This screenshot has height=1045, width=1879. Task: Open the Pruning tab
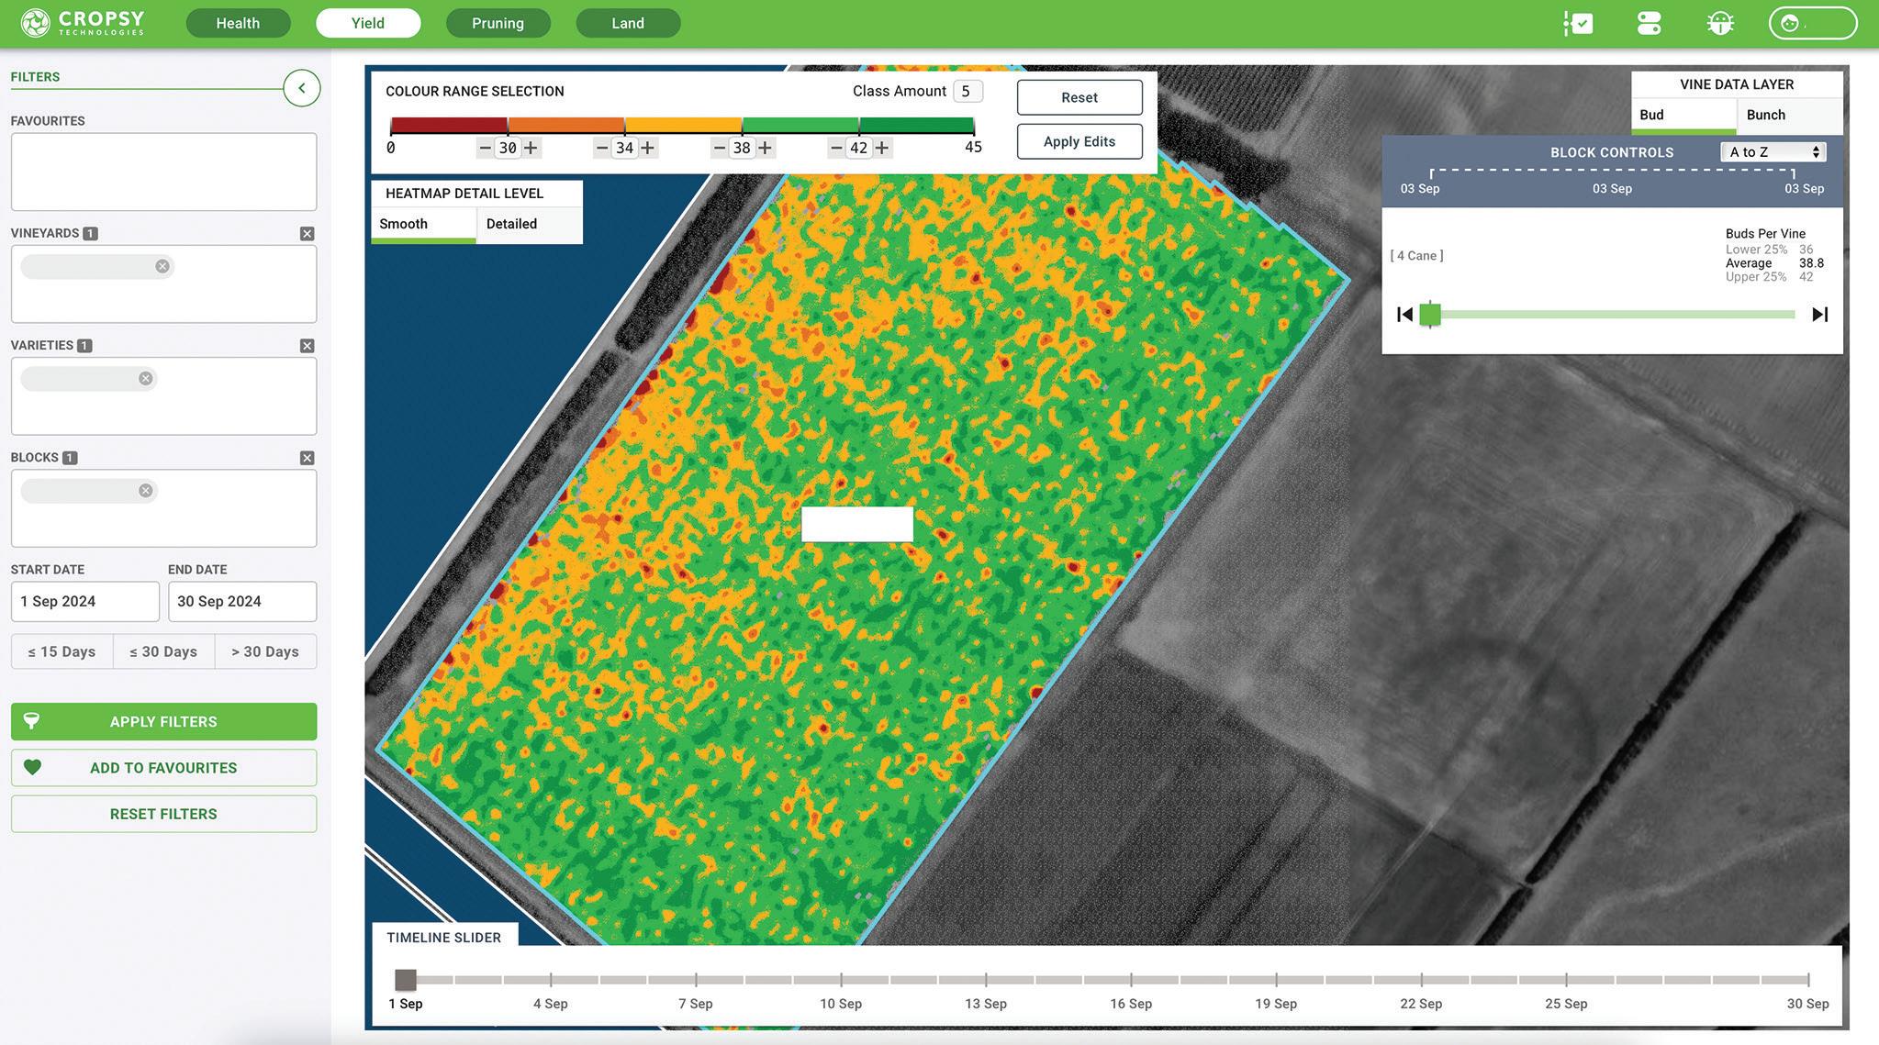coord(498,23)
